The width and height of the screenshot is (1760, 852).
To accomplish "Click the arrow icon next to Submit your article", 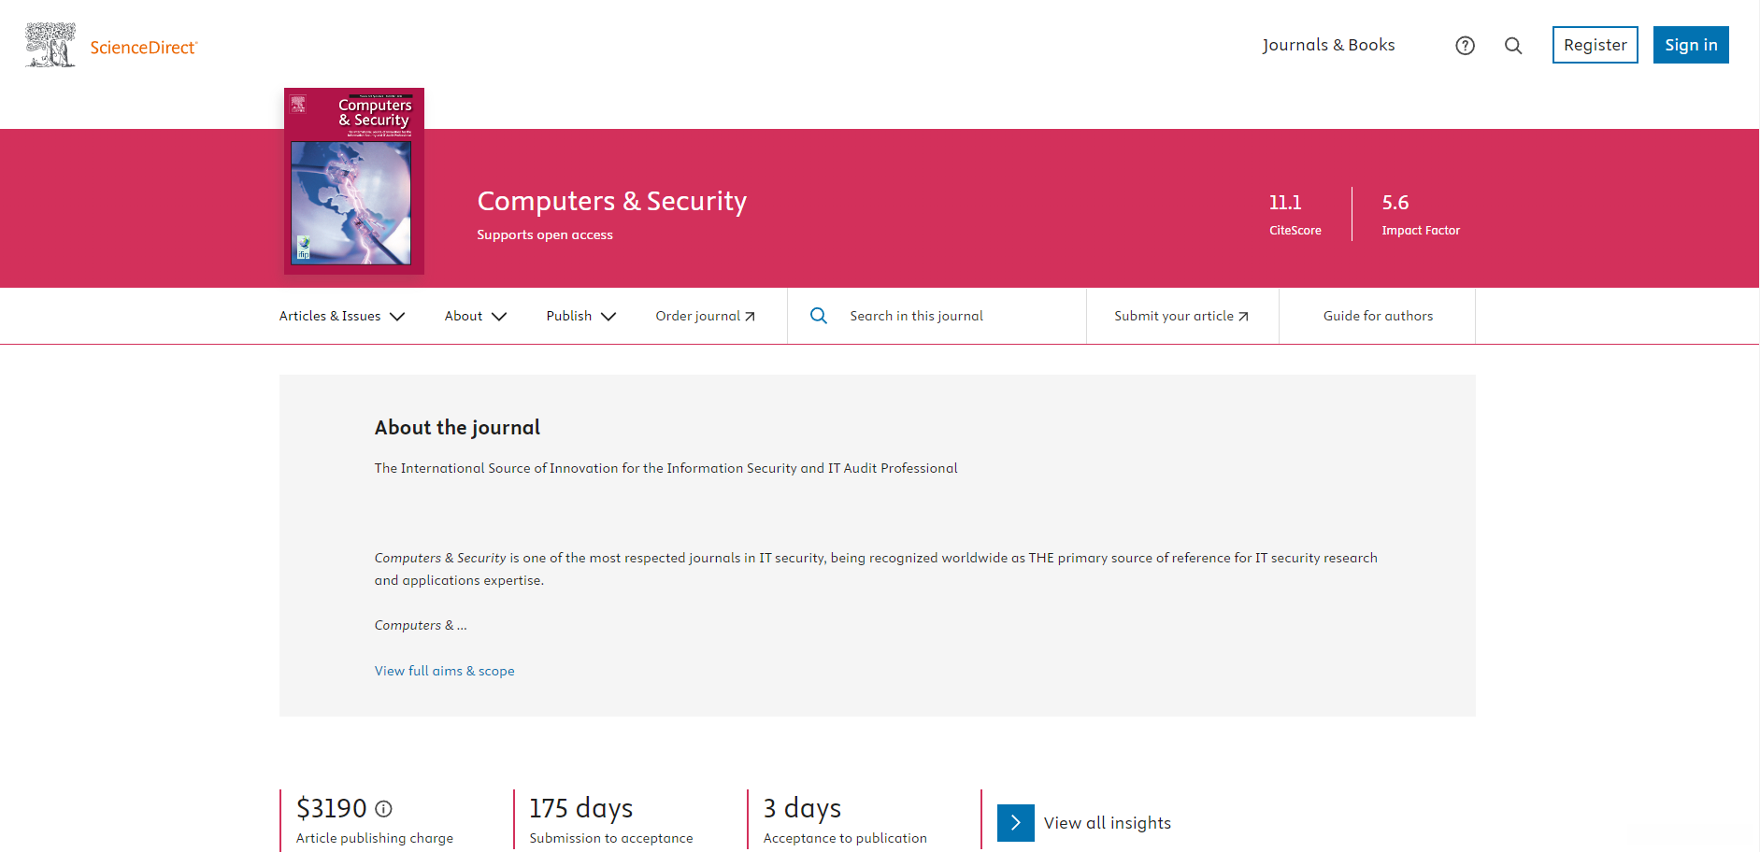I will [x=1243, y=317].
